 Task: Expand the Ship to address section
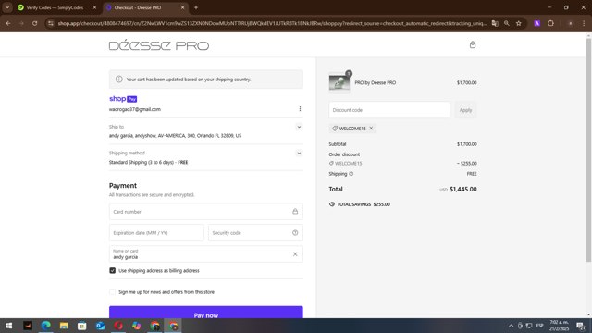pyautogui.click(x=299, y=127)
